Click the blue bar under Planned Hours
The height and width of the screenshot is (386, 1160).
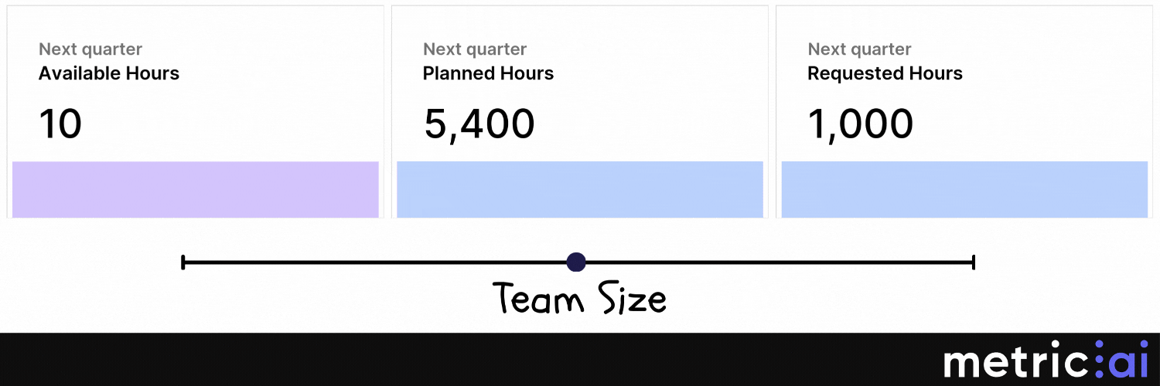[x=580, y=189]
